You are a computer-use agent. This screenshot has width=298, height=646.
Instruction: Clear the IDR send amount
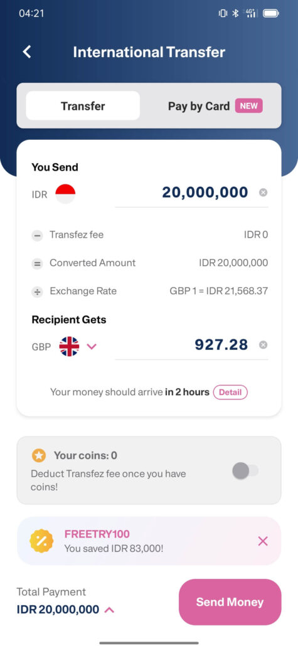[x=263, y=193]
